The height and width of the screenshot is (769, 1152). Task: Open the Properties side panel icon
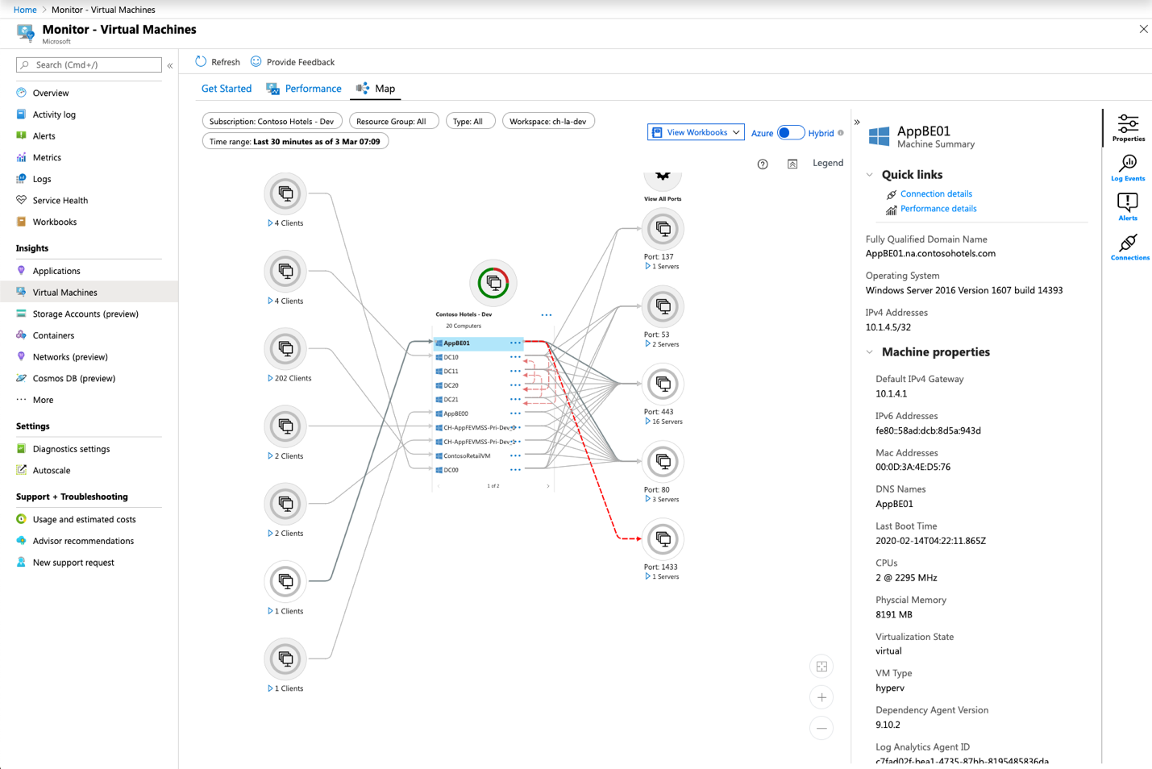click(x=1128, y=128)
